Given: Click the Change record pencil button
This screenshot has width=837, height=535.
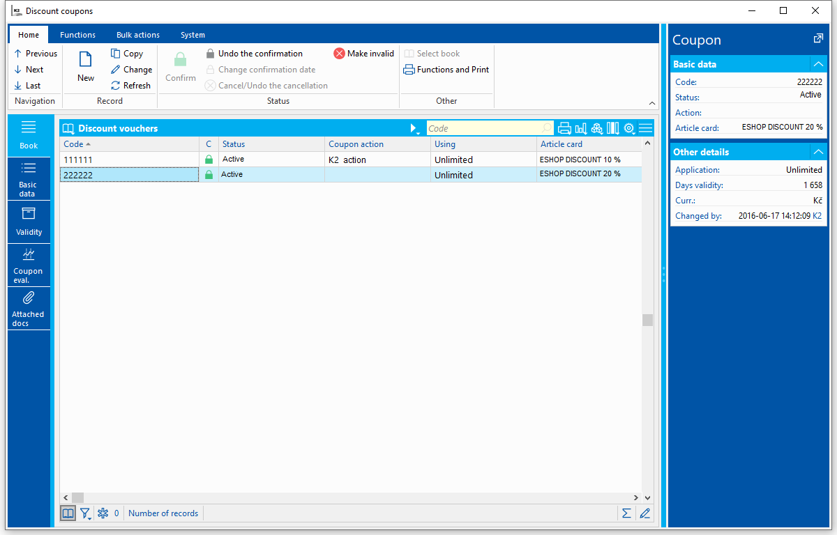Looking at the screenshot, I should [131, 70].
